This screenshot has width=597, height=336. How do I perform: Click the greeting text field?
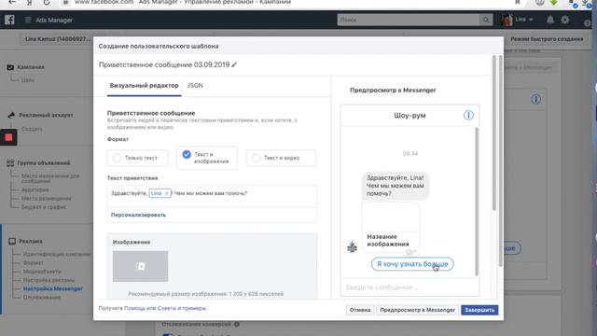click(x=212, y=196)
